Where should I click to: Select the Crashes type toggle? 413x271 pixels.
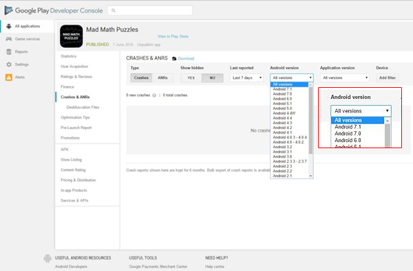coord(141,78)
